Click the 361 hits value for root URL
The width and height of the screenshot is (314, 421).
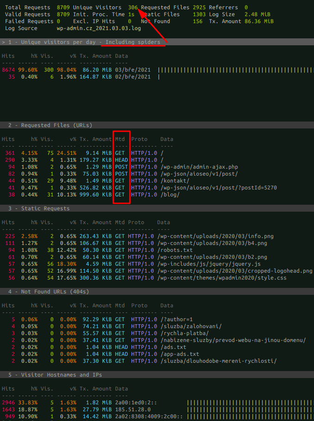tap(10, 153)
